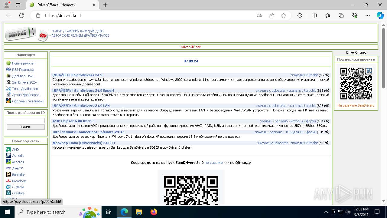Click the Оболочки установки sidebar icon
This screenshot has width=387, height=218.
coord(8,101)
